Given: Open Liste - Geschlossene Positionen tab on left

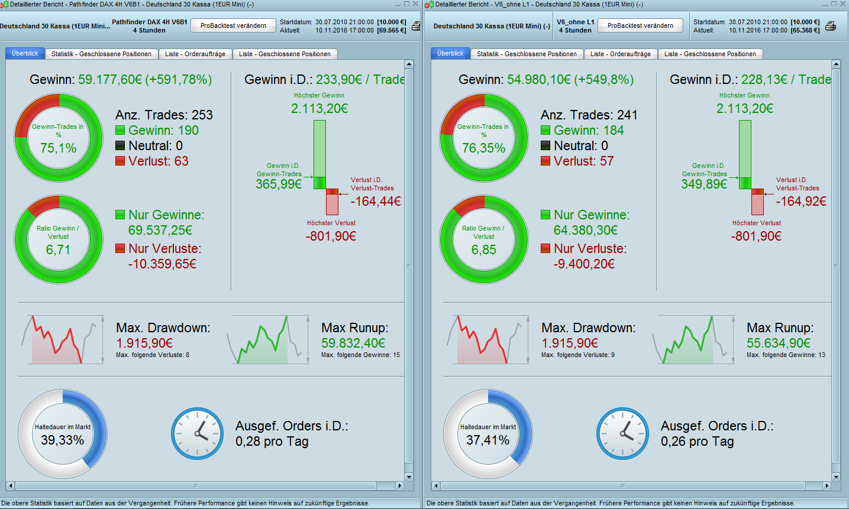Looking at the screenshot, I should tap(285, 54).
